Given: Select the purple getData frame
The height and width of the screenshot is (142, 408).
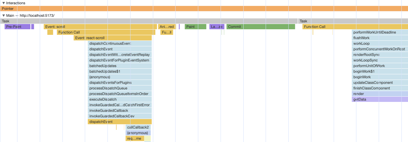Looking at the screenshot, I should click(x=380, y=99).
